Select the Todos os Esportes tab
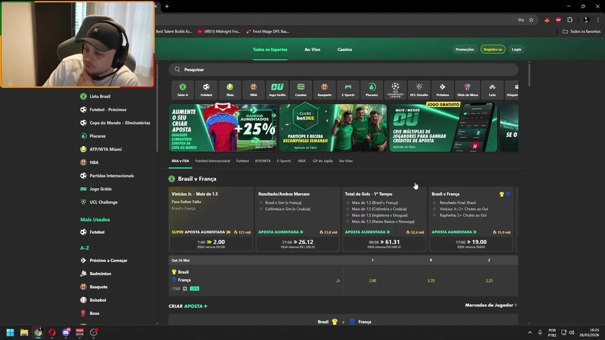The height and width of the screenshot is (340, 605). [x=270, y=50]
